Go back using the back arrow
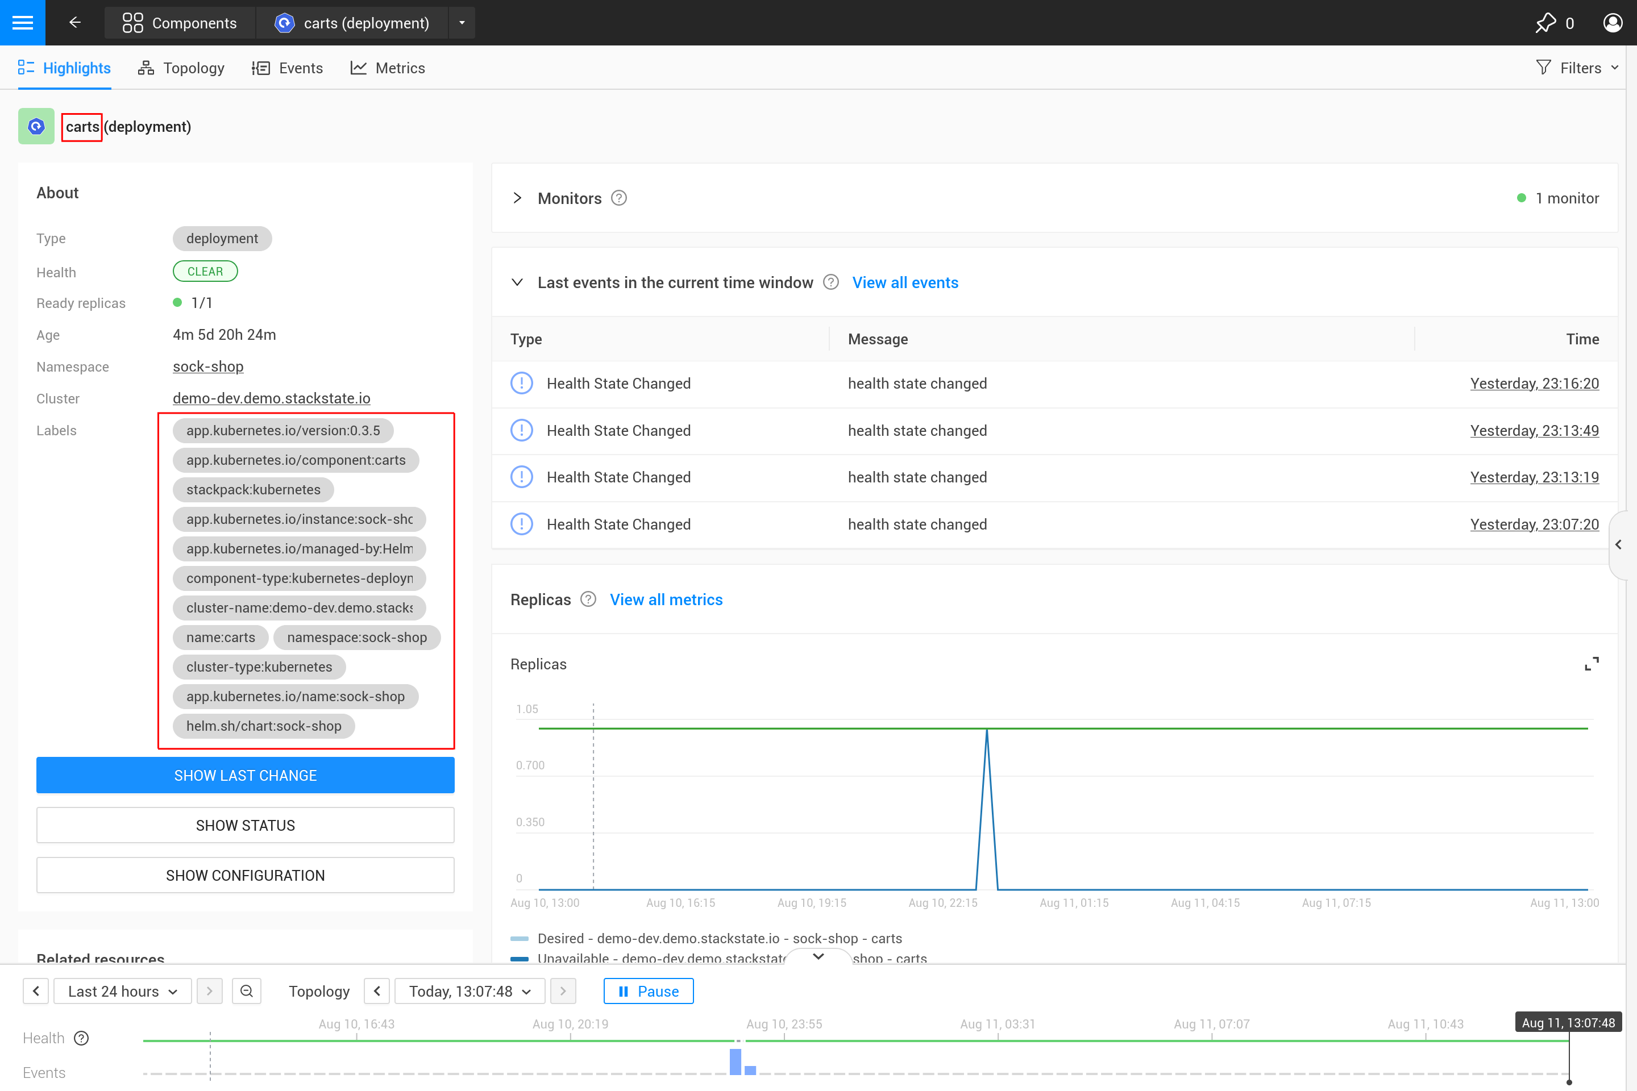 (x=74, y=22)
